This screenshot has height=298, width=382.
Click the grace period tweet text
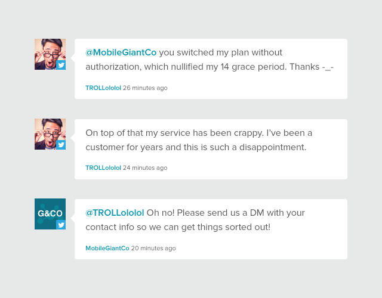(x=210, y=60)
